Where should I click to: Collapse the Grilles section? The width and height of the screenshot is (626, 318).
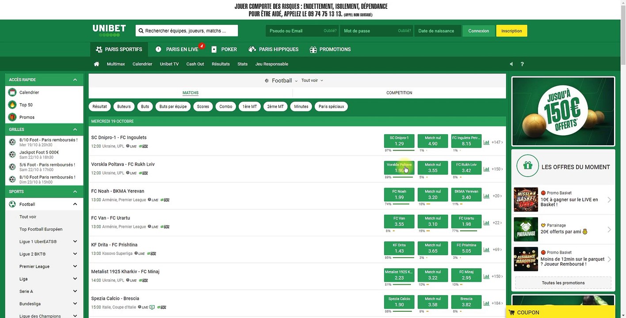(x=75, y=129)
